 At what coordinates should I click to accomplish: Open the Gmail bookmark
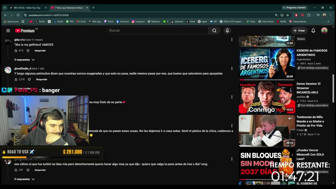click(x=81, y=22)
